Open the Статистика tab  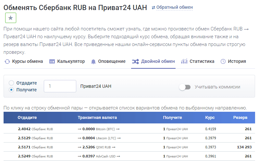point(202,62)
